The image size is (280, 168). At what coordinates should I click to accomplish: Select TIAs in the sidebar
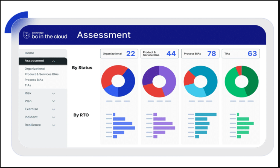point(28,85)
